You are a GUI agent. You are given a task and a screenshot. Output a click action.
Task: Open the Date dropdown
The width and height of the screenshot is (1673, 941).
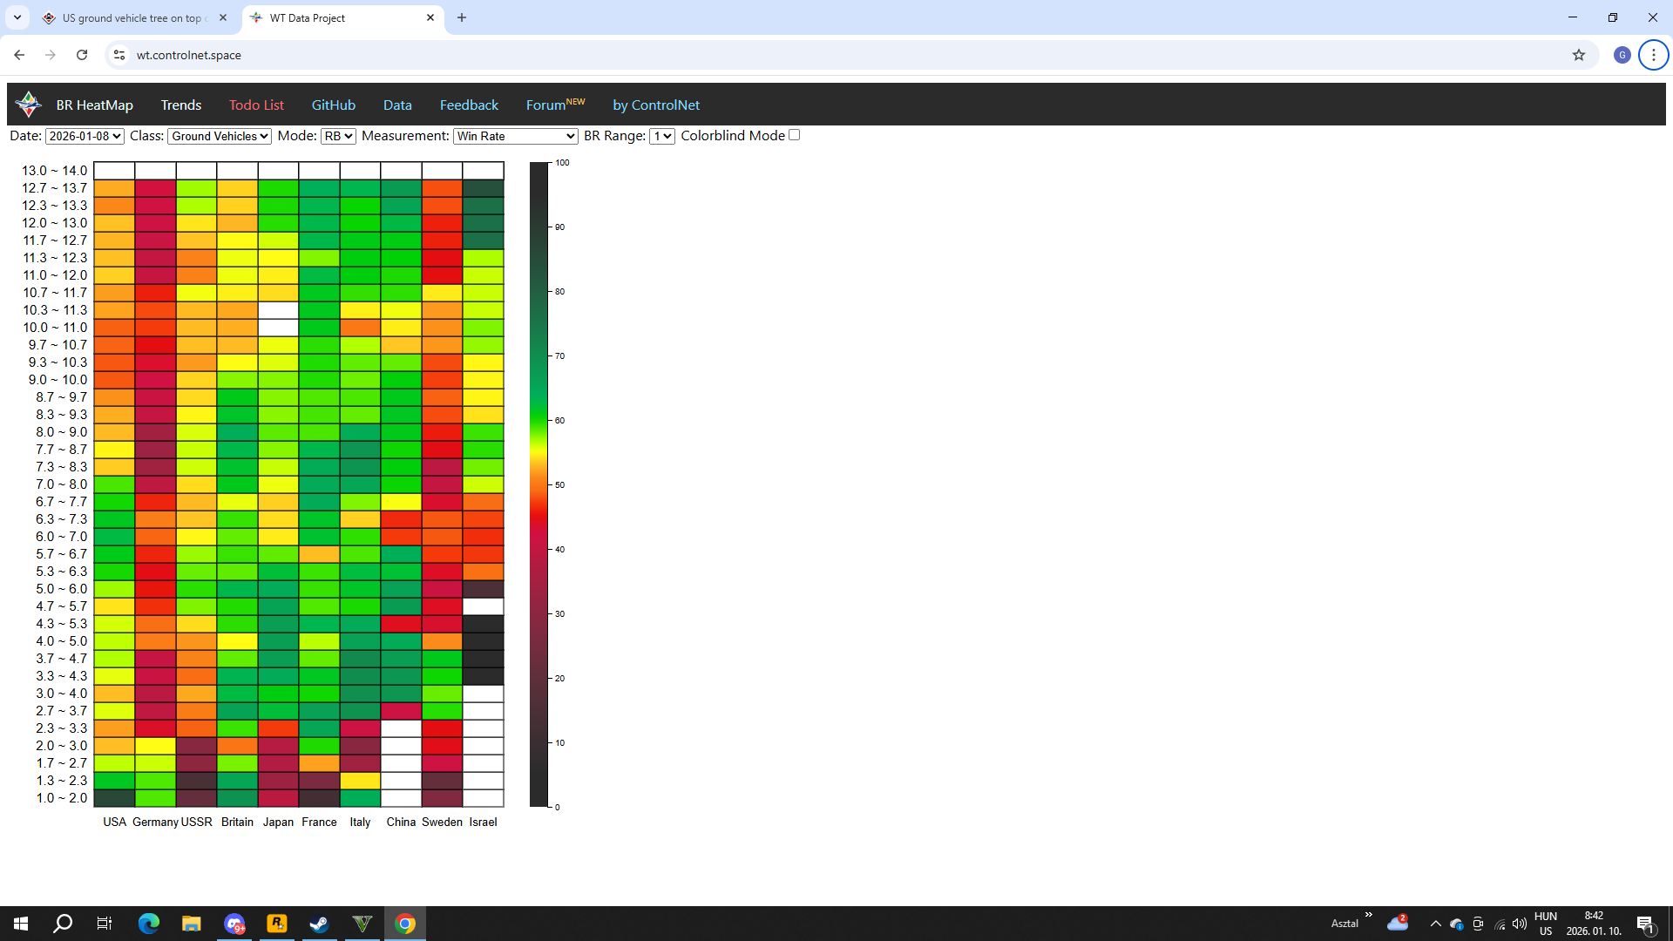[x=85, y=136]
